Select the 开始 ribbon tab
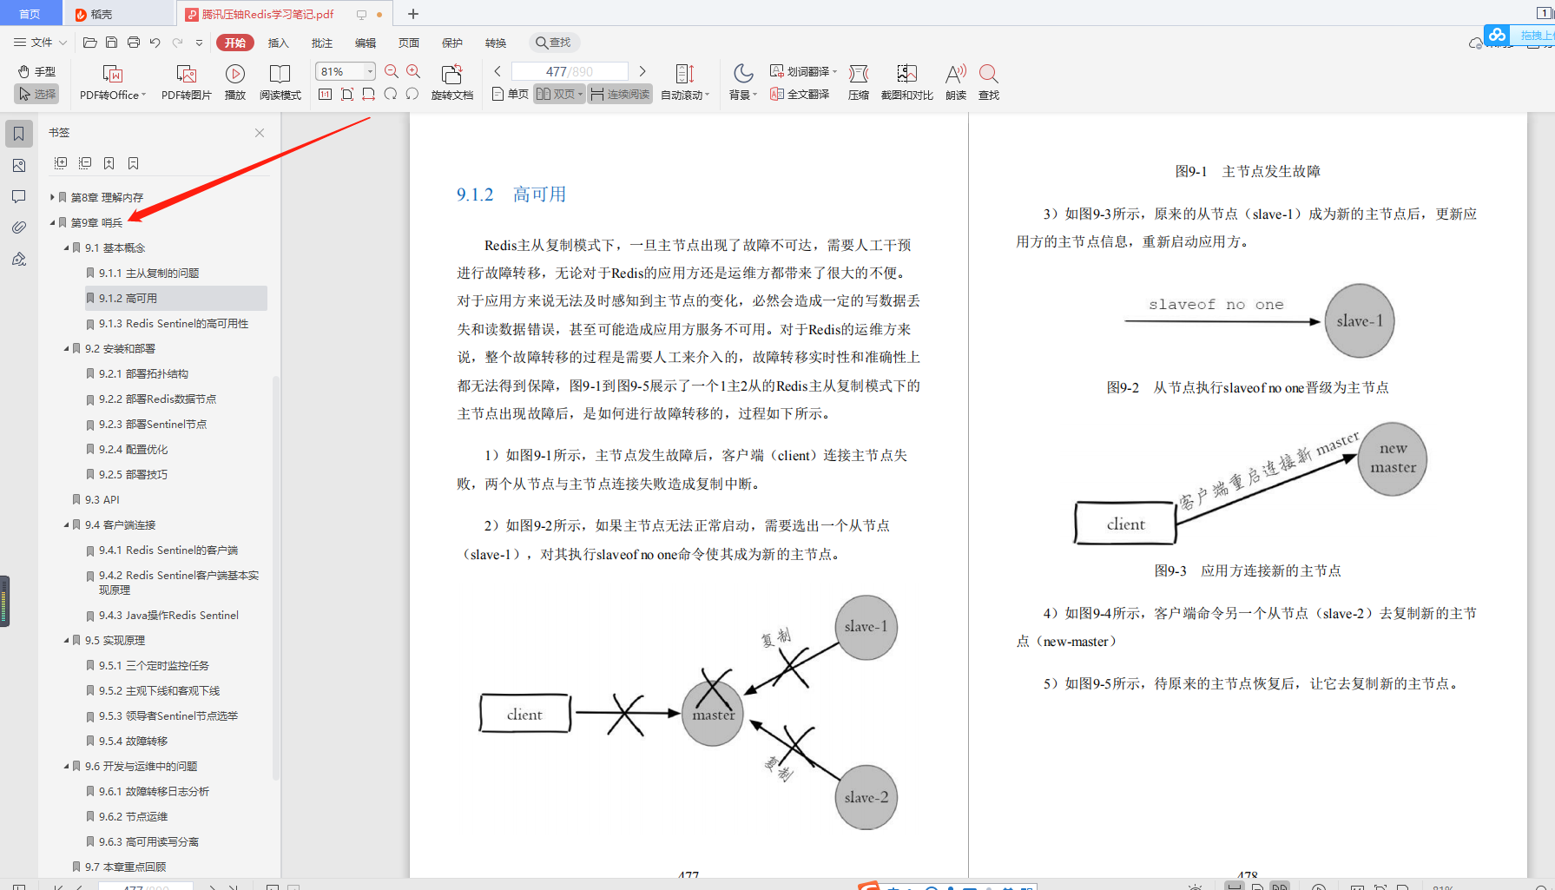 click(x=235, y=43)
